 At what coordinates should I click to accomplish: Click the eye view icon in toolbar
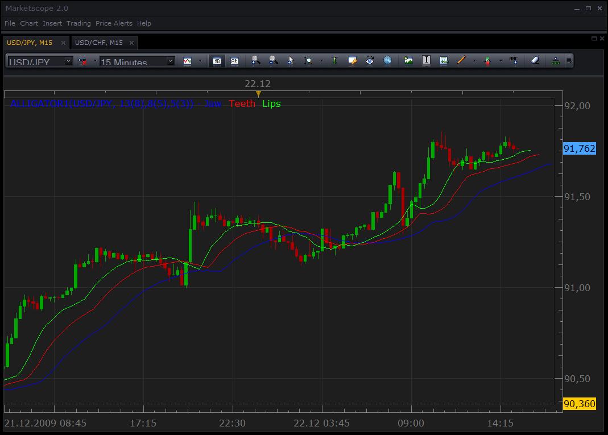370,60
